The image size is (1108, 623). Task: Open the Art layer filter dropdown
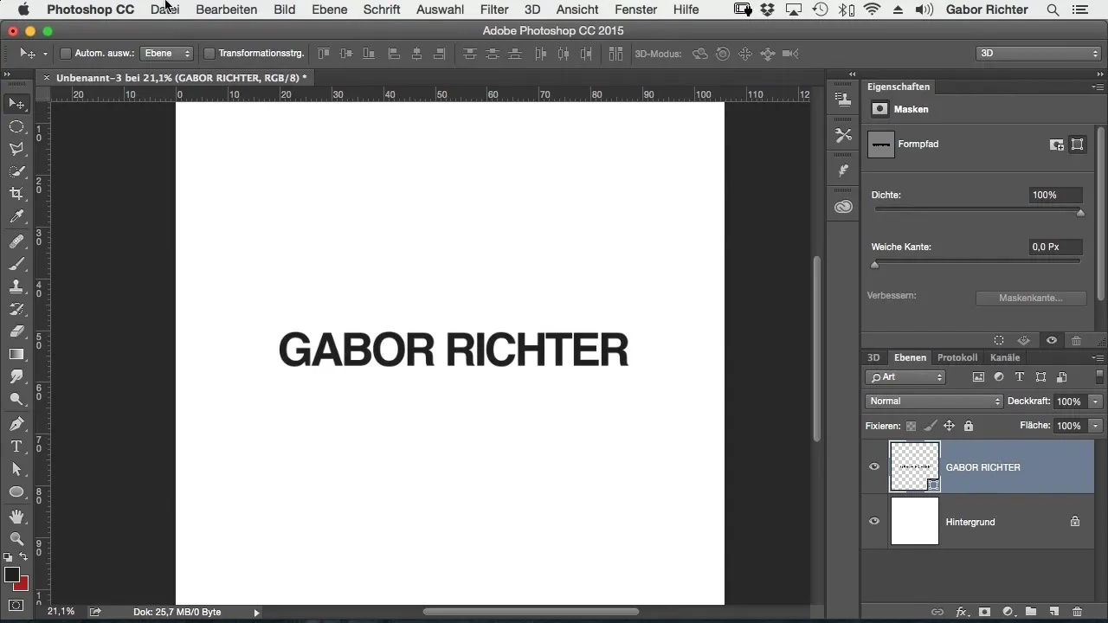click(905, 377)
